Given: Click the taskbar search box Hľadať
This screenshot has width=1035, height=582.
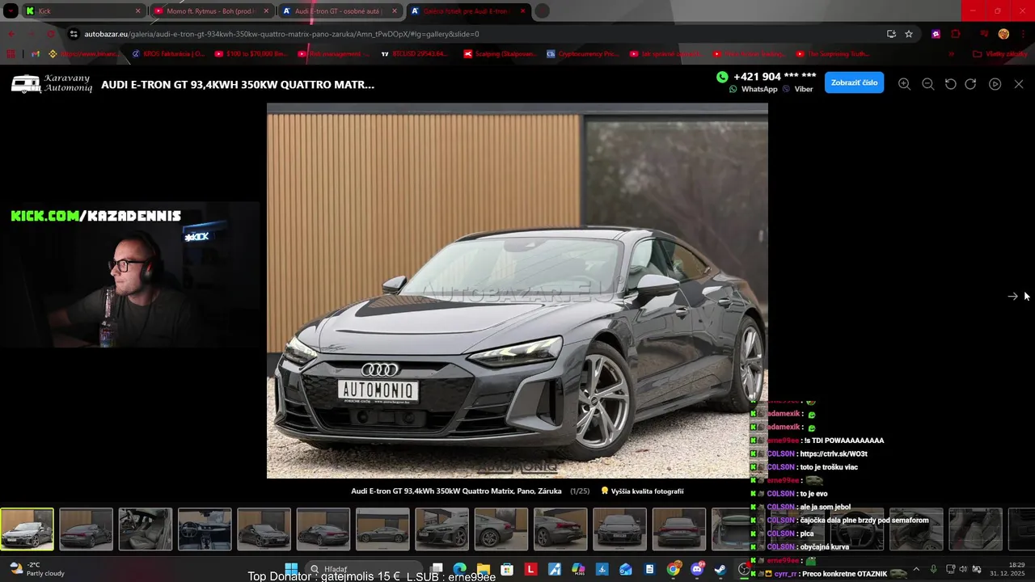Looking at the screenshot, I should [364, 569].
